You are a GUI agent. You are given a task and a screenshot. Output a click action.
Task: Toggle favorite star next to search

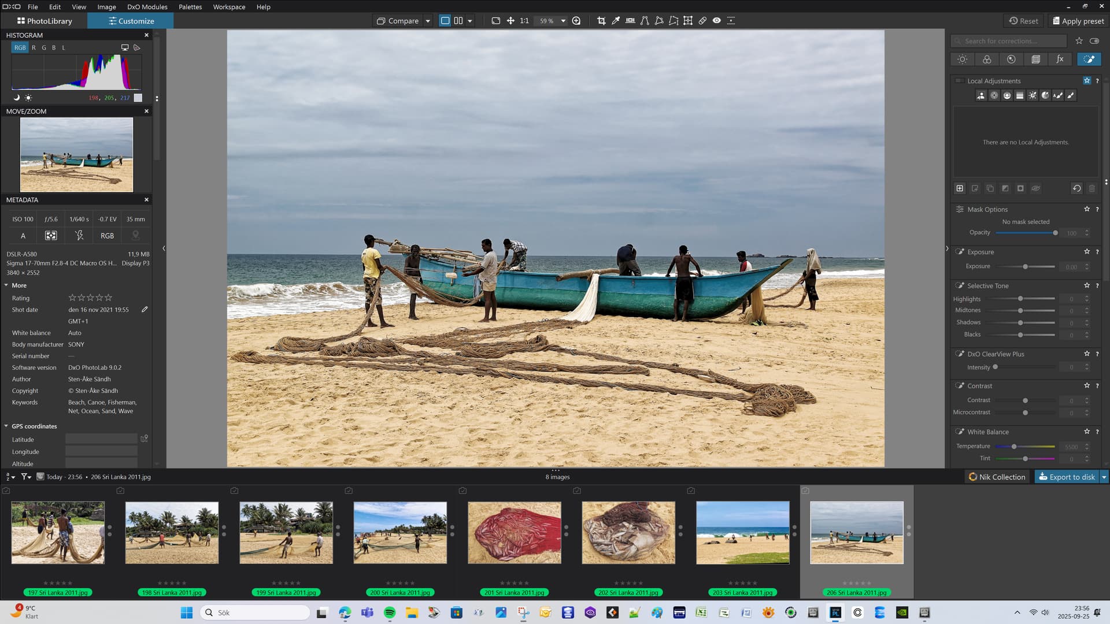(x=1079, y=41)
